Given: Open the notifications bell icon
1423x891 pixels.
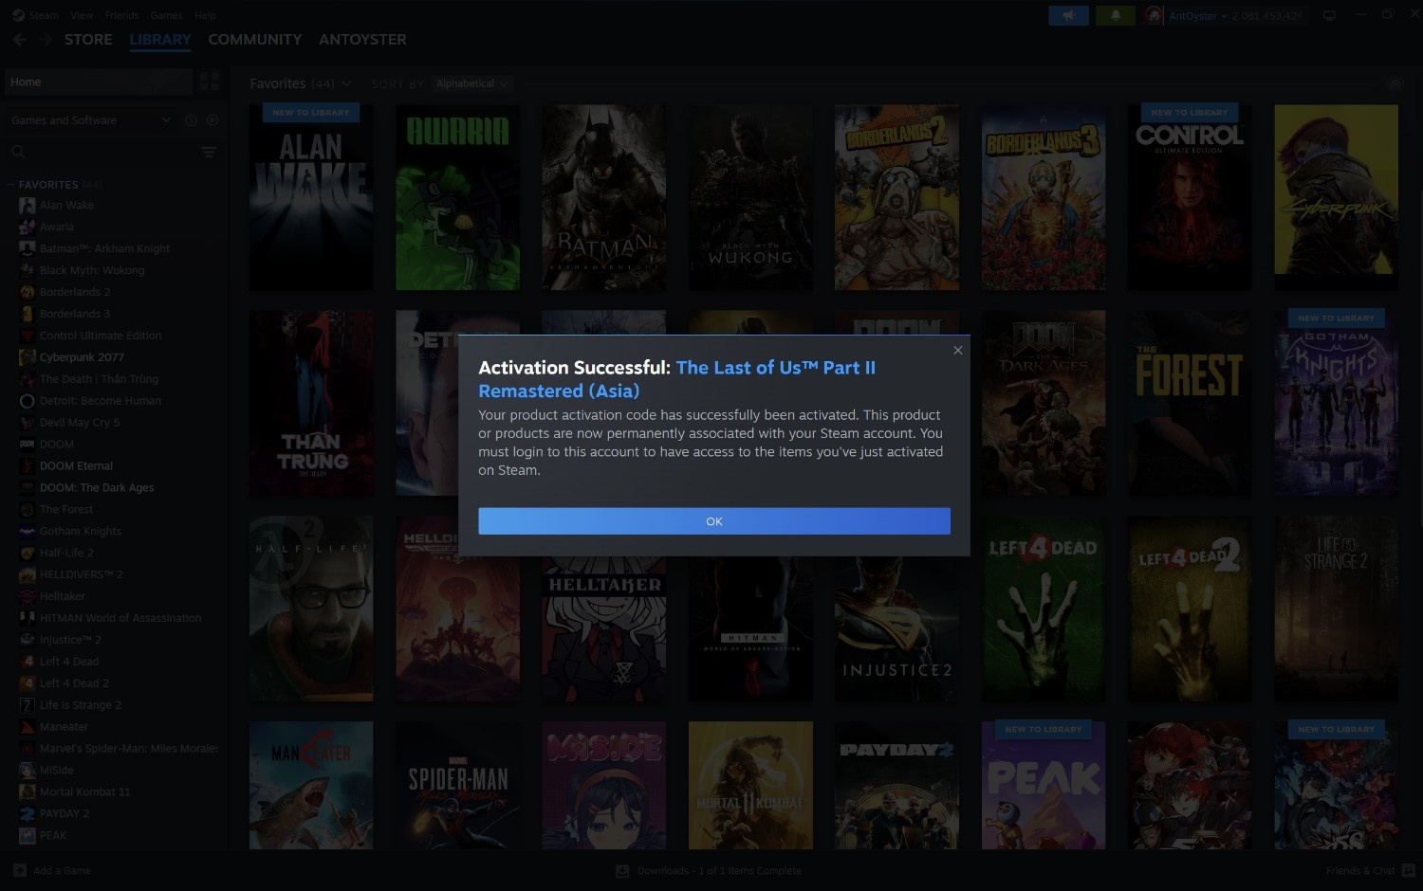Looking at the screenshot, I should pos(1116,16).
